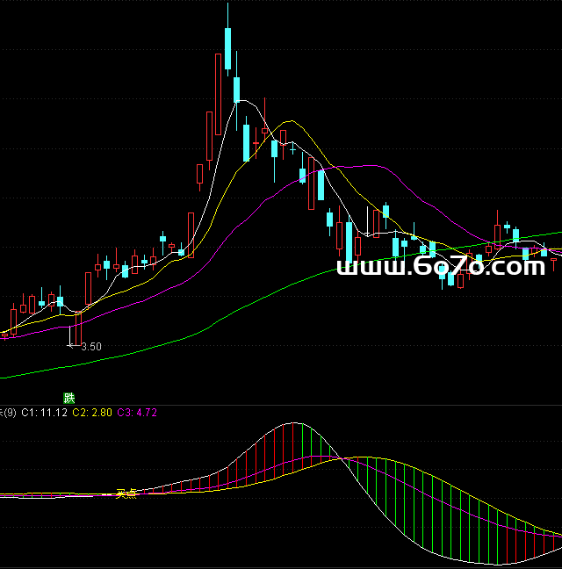
Task: Click the indicator name label ending in (9)
Action: 7,411
